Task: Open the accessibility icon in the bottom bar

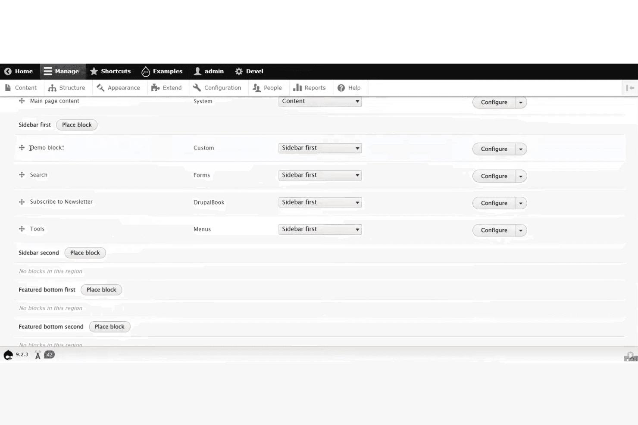Action: click(x=38, y=355)
